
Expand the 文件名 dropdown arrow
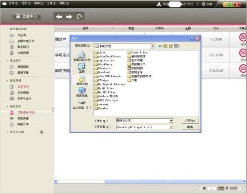tap(171, 121)
